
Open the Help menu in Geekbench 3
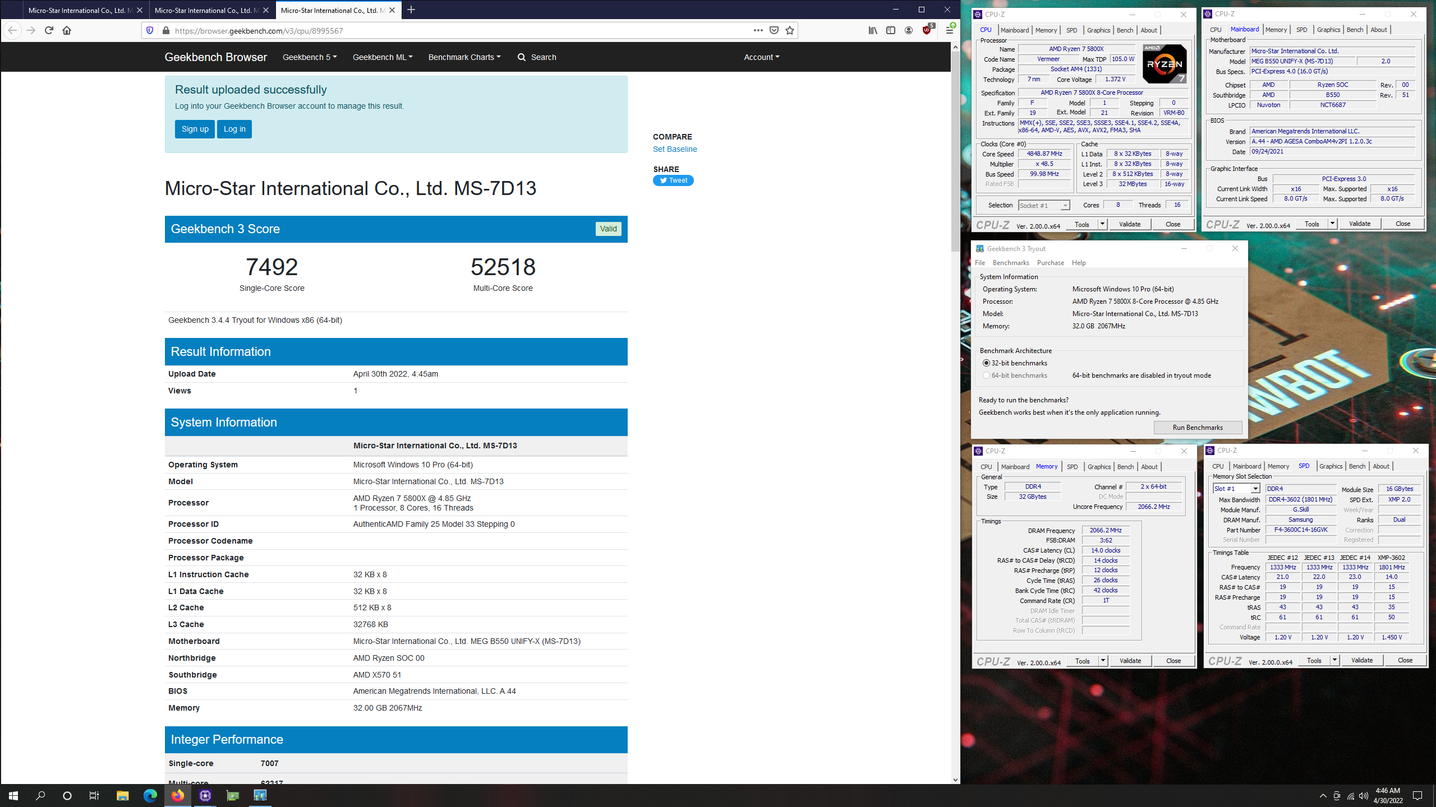1079,263
